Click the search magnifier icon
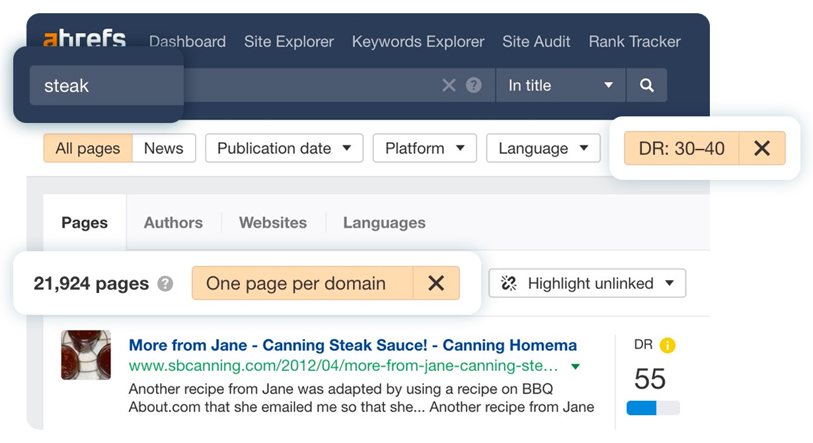Image resolution: width=813 pixels, height=443 pixels. 646,85
